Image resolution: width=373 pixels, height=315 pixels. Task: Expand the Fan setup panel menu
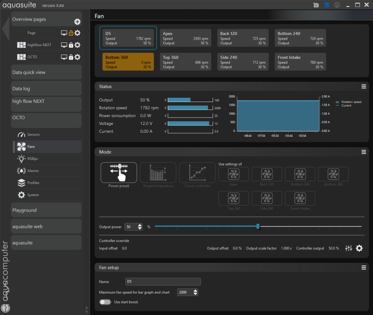363,267
